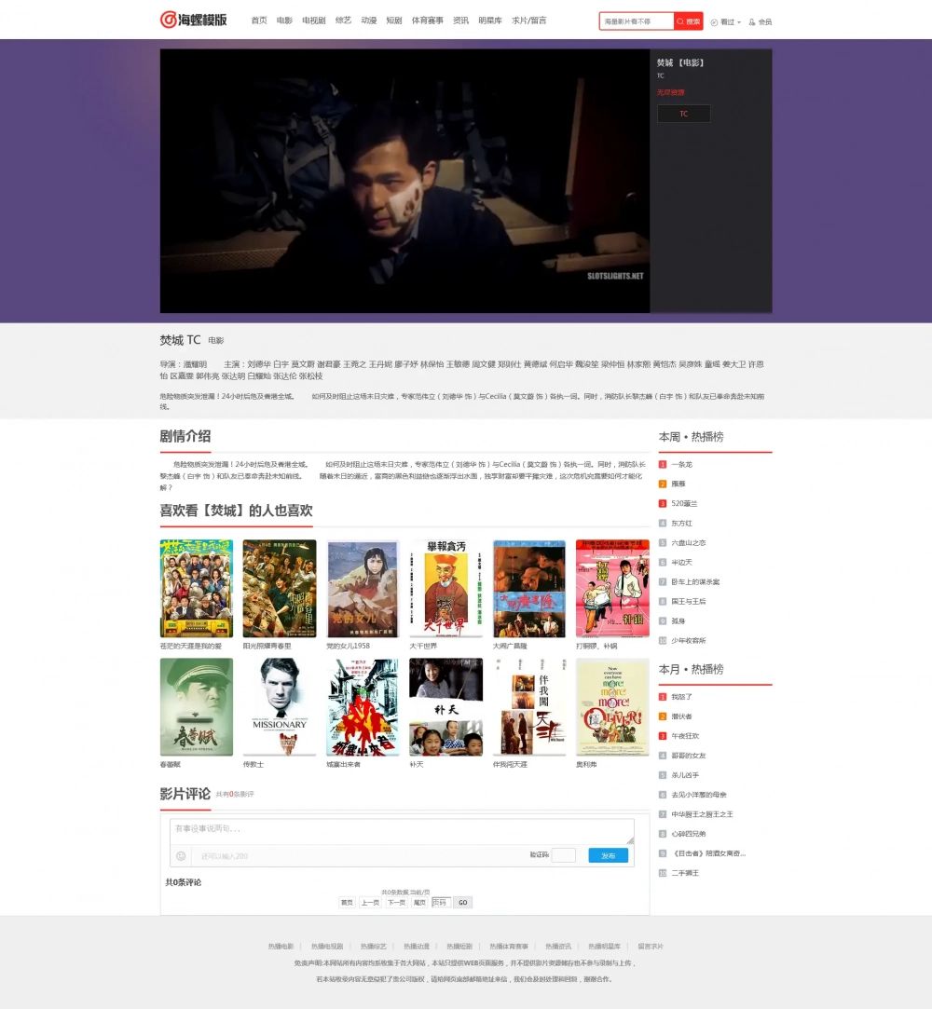Open 杀儿凶手 in the monthly ranking
The height and width of the screenshot is (1009, 932).
pos(685,775)
